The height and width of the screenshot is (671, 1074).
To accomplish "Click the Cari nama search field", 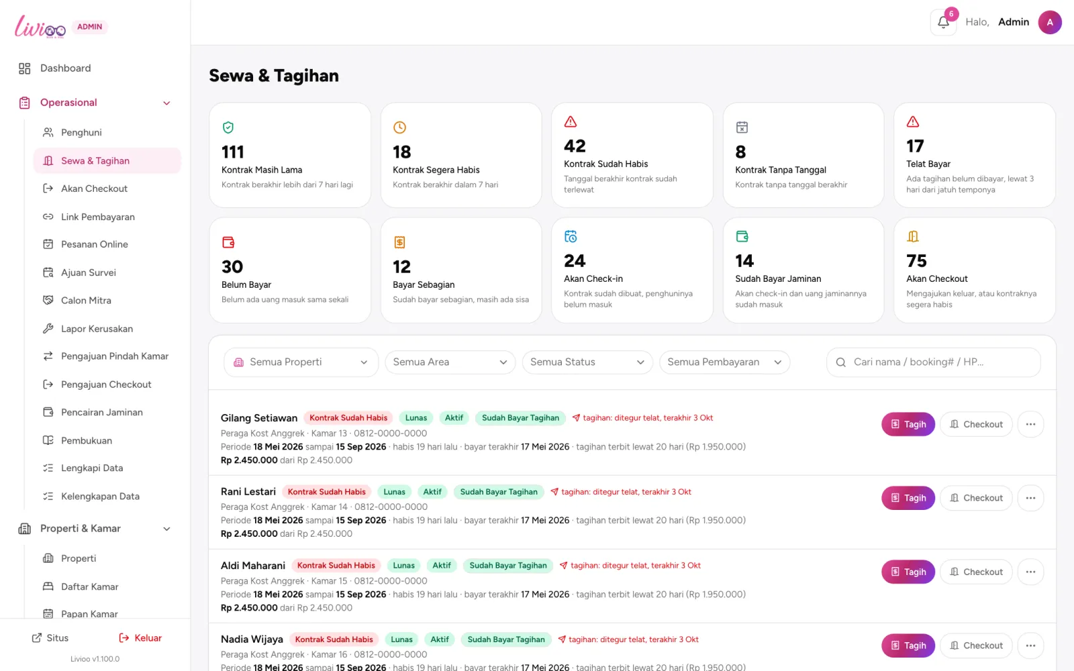I will coord(934,362).
